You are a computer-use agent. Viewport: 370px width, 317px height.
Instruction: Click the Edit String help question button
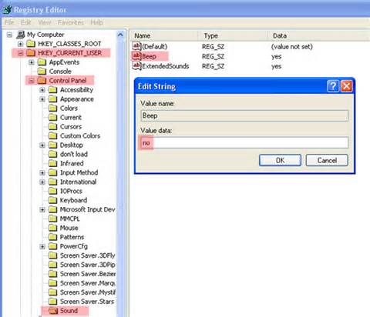point(333,86)
